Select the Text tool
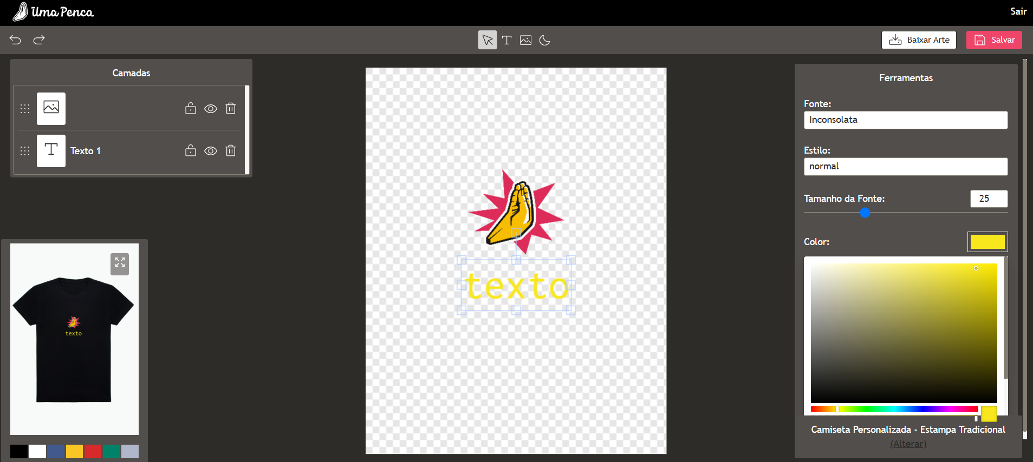This screenshot has height=462, width=1033. pyautogui.click(x=506, y=40)
